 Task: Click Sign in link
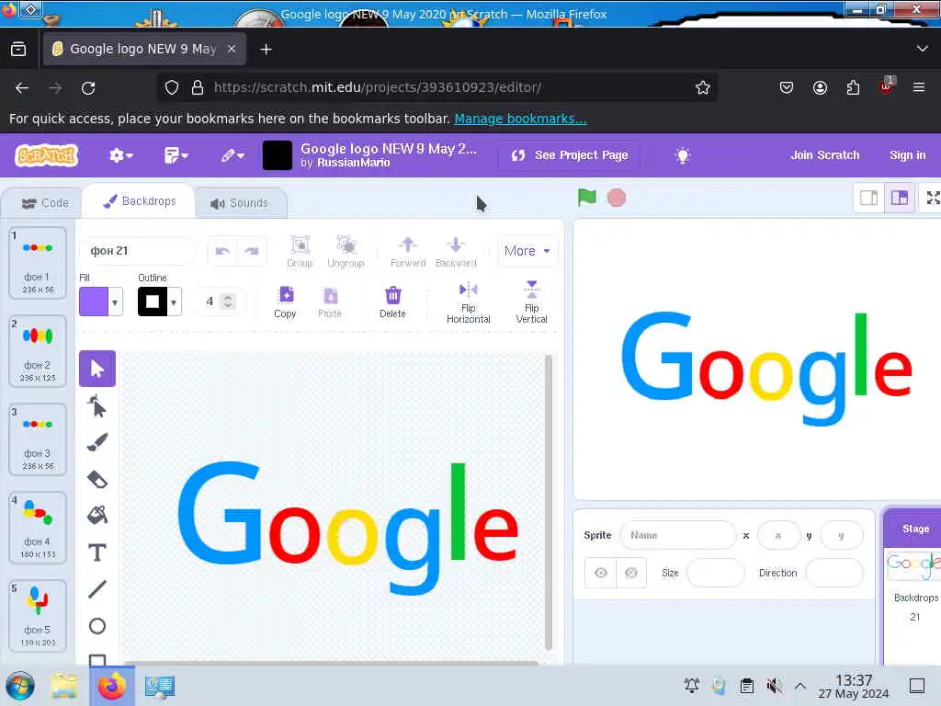pyautogui.click(x=907, y=155)
